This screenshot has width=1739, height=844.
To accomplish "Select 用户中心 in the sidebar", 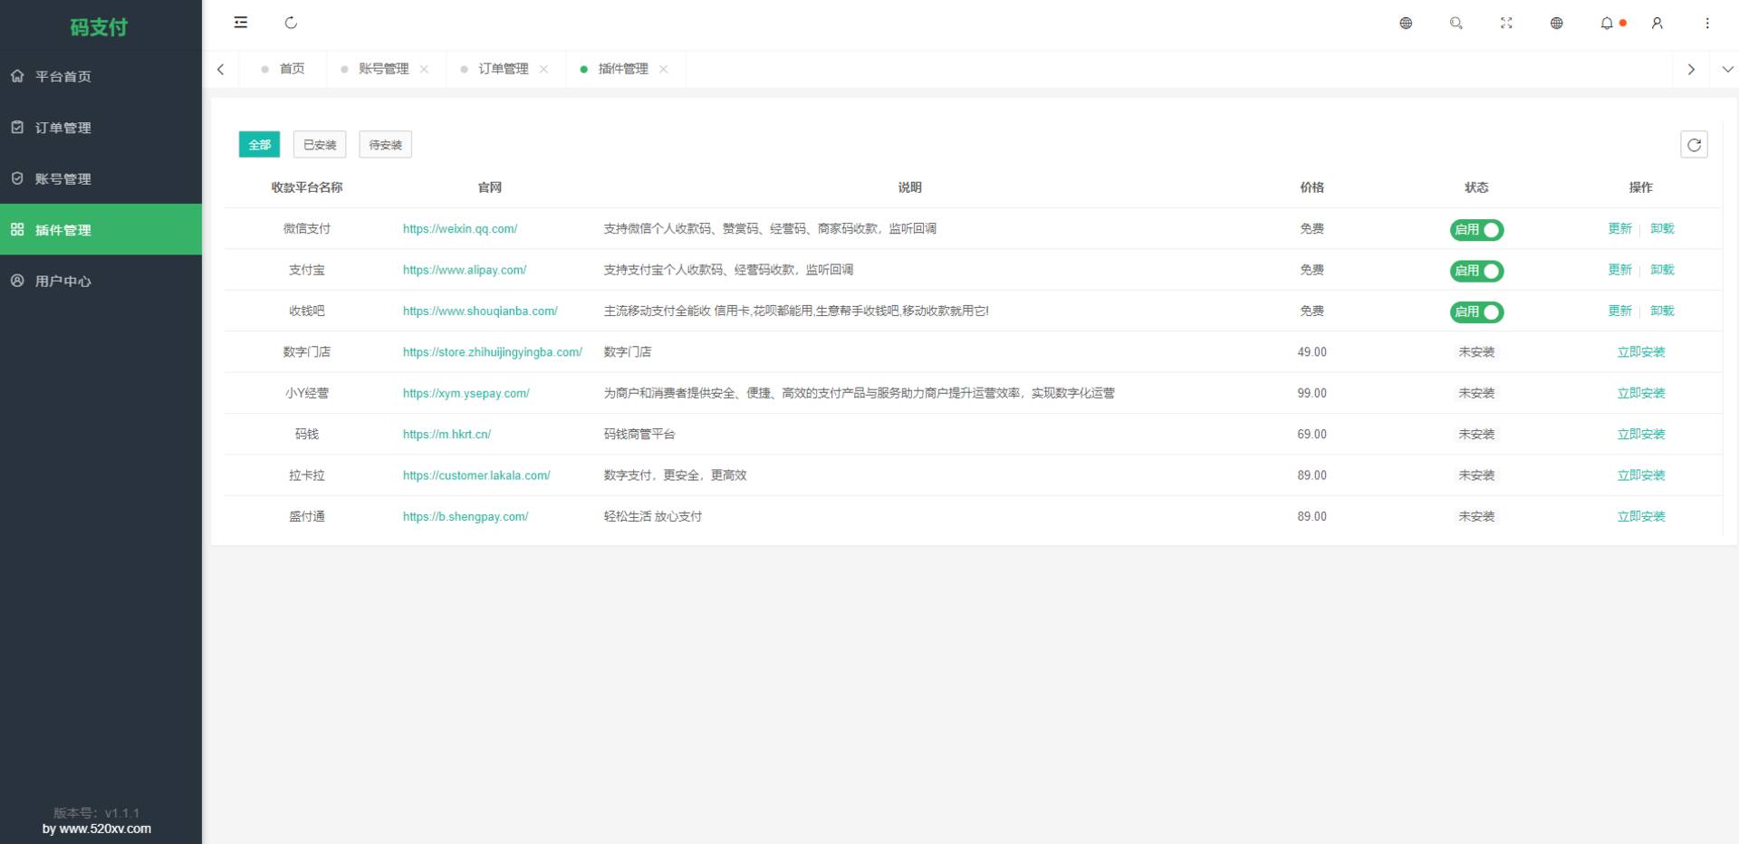I will pyautogui.click(x=62, y=281).
